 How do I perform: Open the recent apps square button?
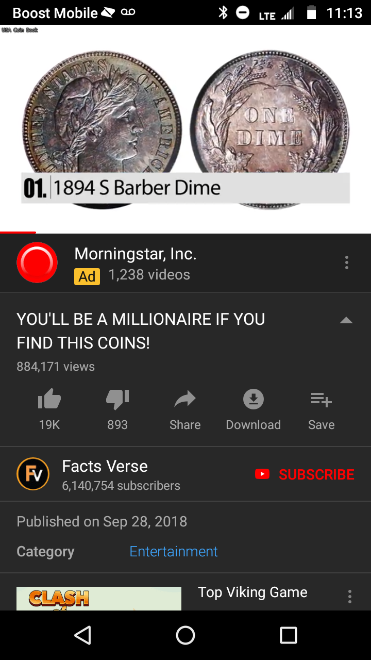(x=289, y=635)
